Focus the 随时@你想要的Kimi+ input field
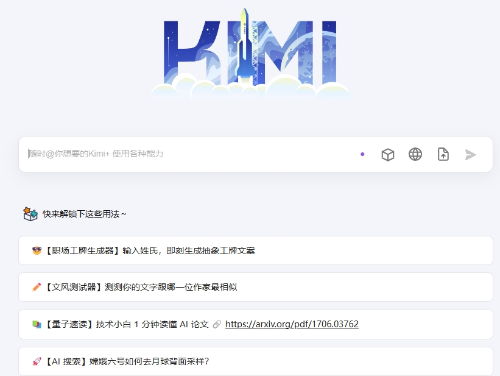The height and width of the screenshot is (376, 500). point(183,154)
